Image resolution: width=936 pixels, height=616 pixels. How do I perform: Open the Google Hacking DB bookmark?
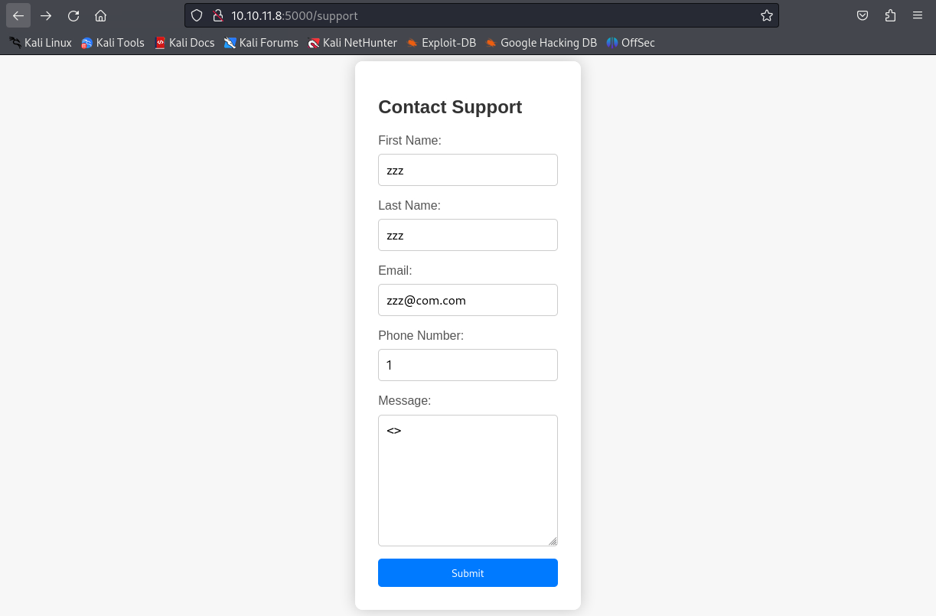[x=540, y=43]
